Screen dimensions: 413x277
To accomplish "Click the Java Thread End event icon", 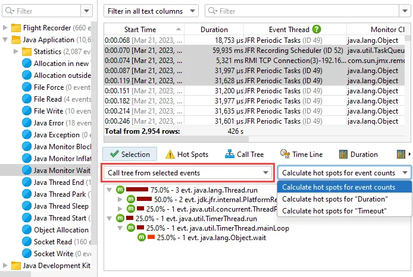I will pos(27,182).
